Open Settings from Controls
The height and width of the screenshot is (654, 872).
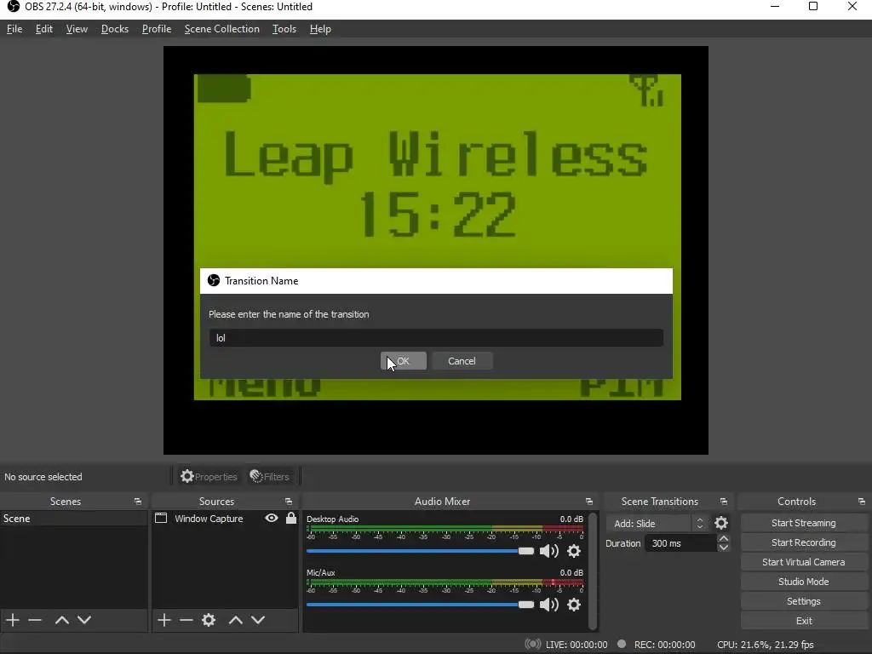click(x=804, y=601)
